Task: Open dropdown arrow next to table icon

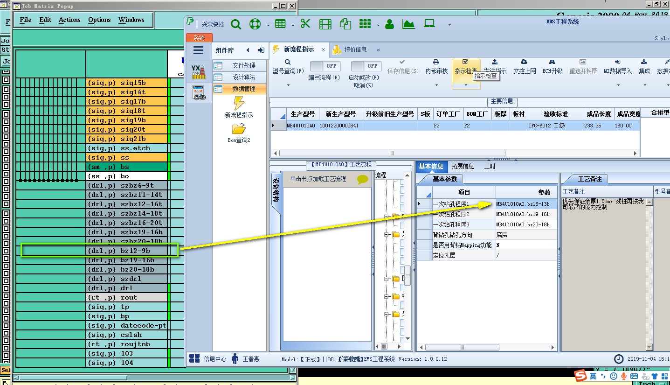Action: click(x=293, y=25)
